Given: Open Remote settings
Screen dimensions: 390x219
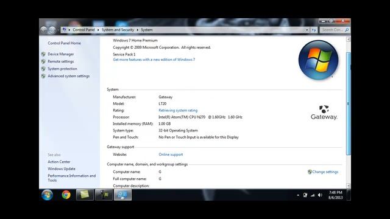Looking at the screenshot, I should click(61, 61).
